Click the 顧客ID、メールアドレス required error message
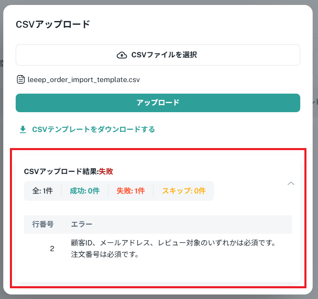Viewport: 318px width, 299px height. pos(173,243)
